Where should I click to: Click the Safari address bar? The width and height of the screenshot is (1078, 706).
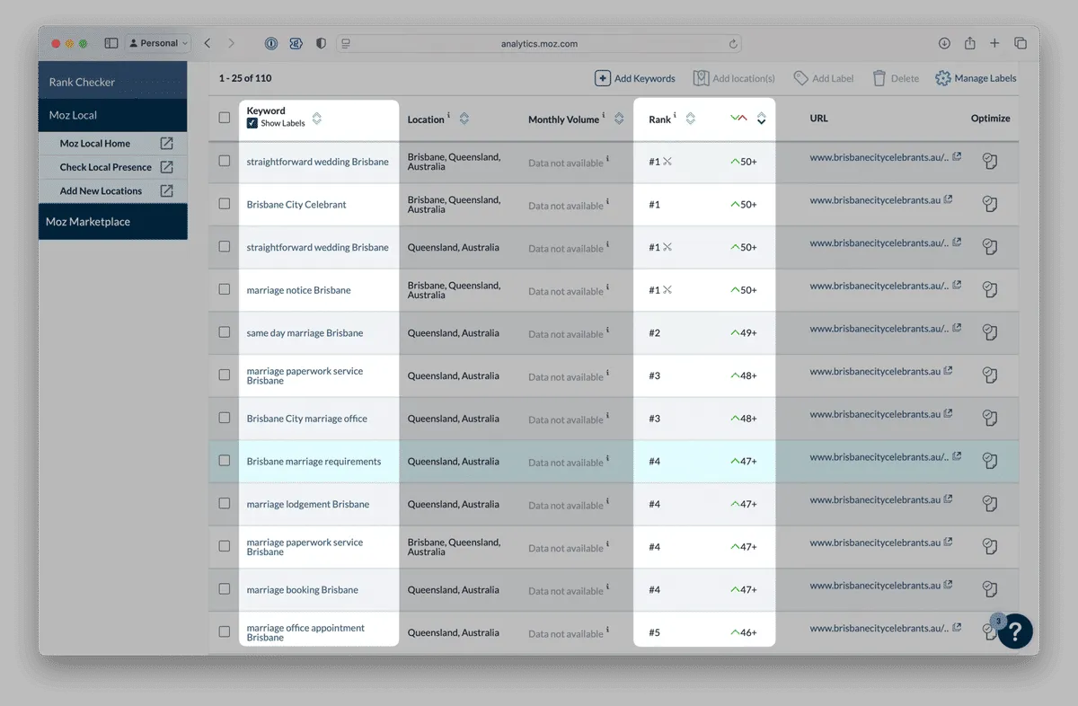click(x=539, y=43)
